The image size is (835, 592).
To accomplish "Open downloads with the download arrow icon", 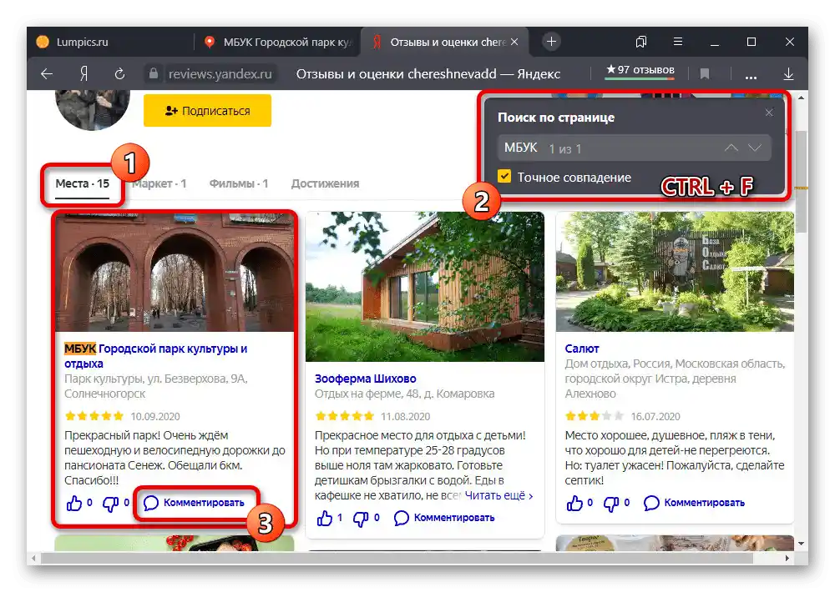I will click(789, 74).
